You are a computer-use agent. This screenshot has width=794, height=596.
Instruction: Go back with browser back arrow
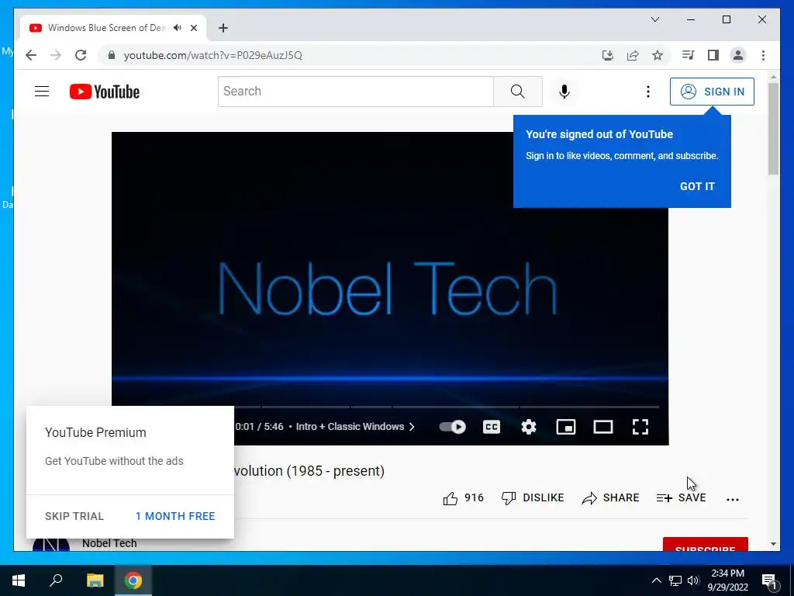[31, 55]
